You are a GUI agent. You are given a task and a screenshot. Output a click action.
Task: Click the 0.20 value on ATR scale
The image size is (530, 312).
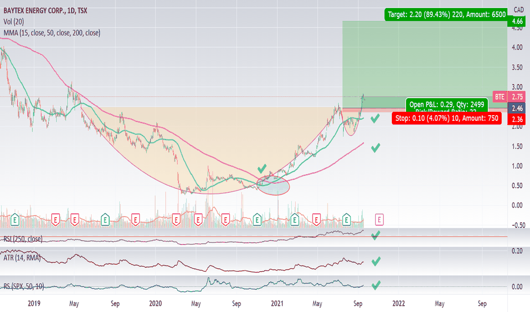(517, 251)
